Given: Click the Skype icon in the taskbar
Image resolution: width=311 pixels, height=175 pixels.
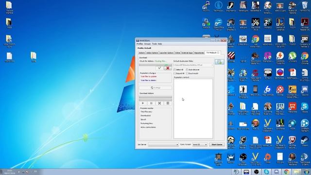Looking at the screenshot, I should tap(266, 172).
